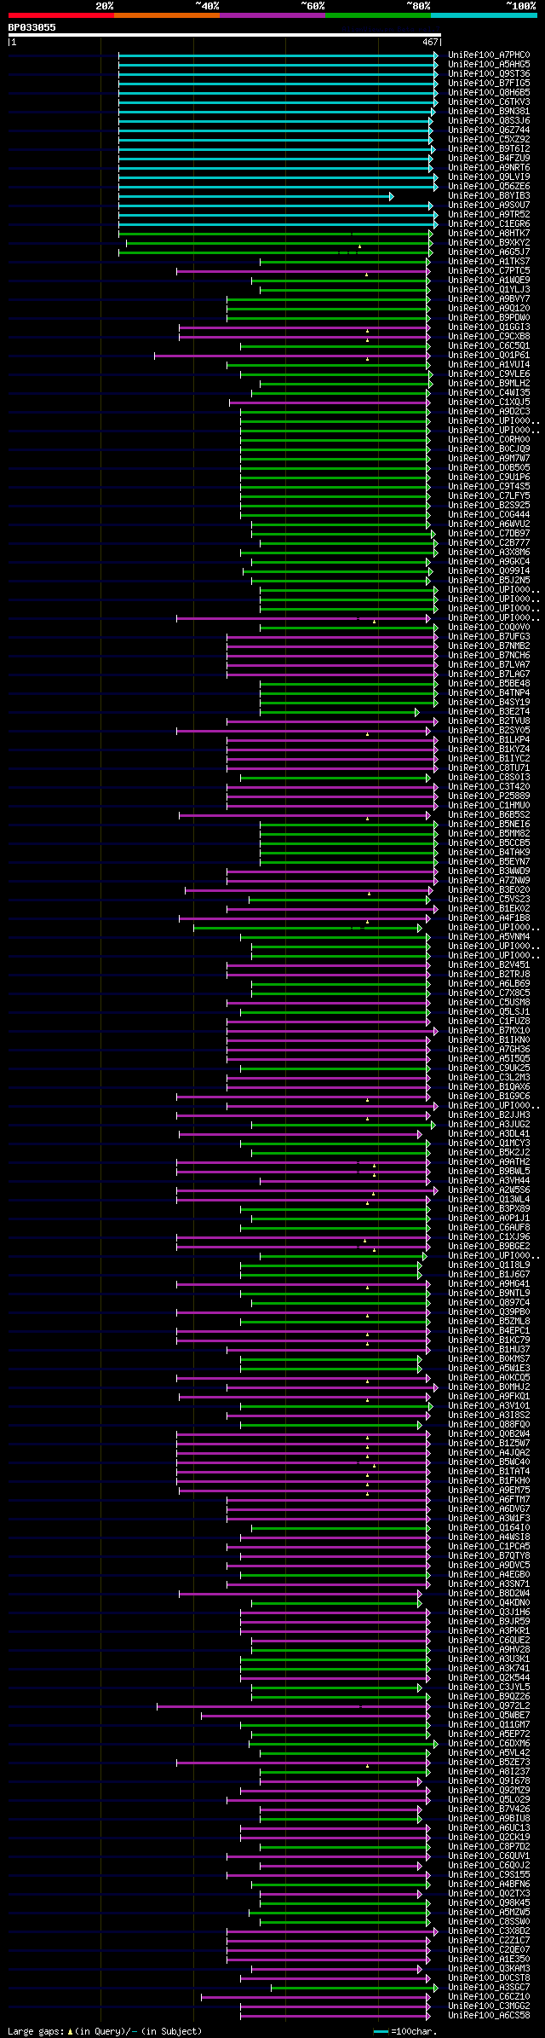Click the UniRef100_P25889 label
Viewport: 545px width, 2038px height.
(x=489, y=796)
